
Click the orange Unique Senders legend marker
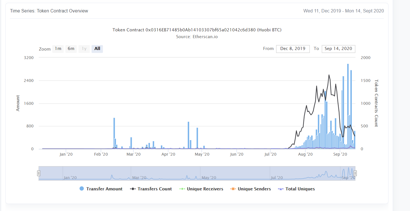(233, 189)
